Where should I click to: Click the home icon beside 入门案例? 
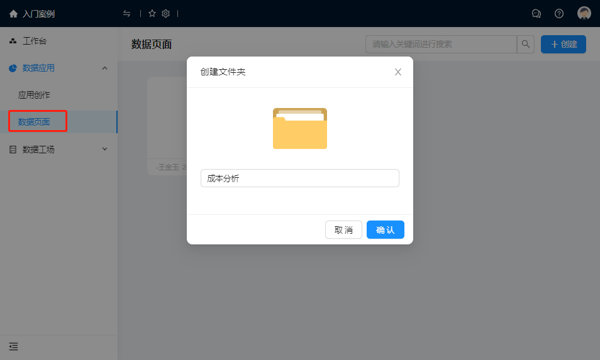coord(13,14)
